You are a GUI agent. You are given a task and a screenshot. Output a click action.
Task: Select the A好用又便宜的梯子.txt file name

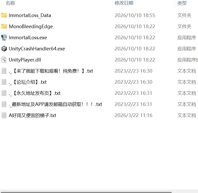[32, 115]
